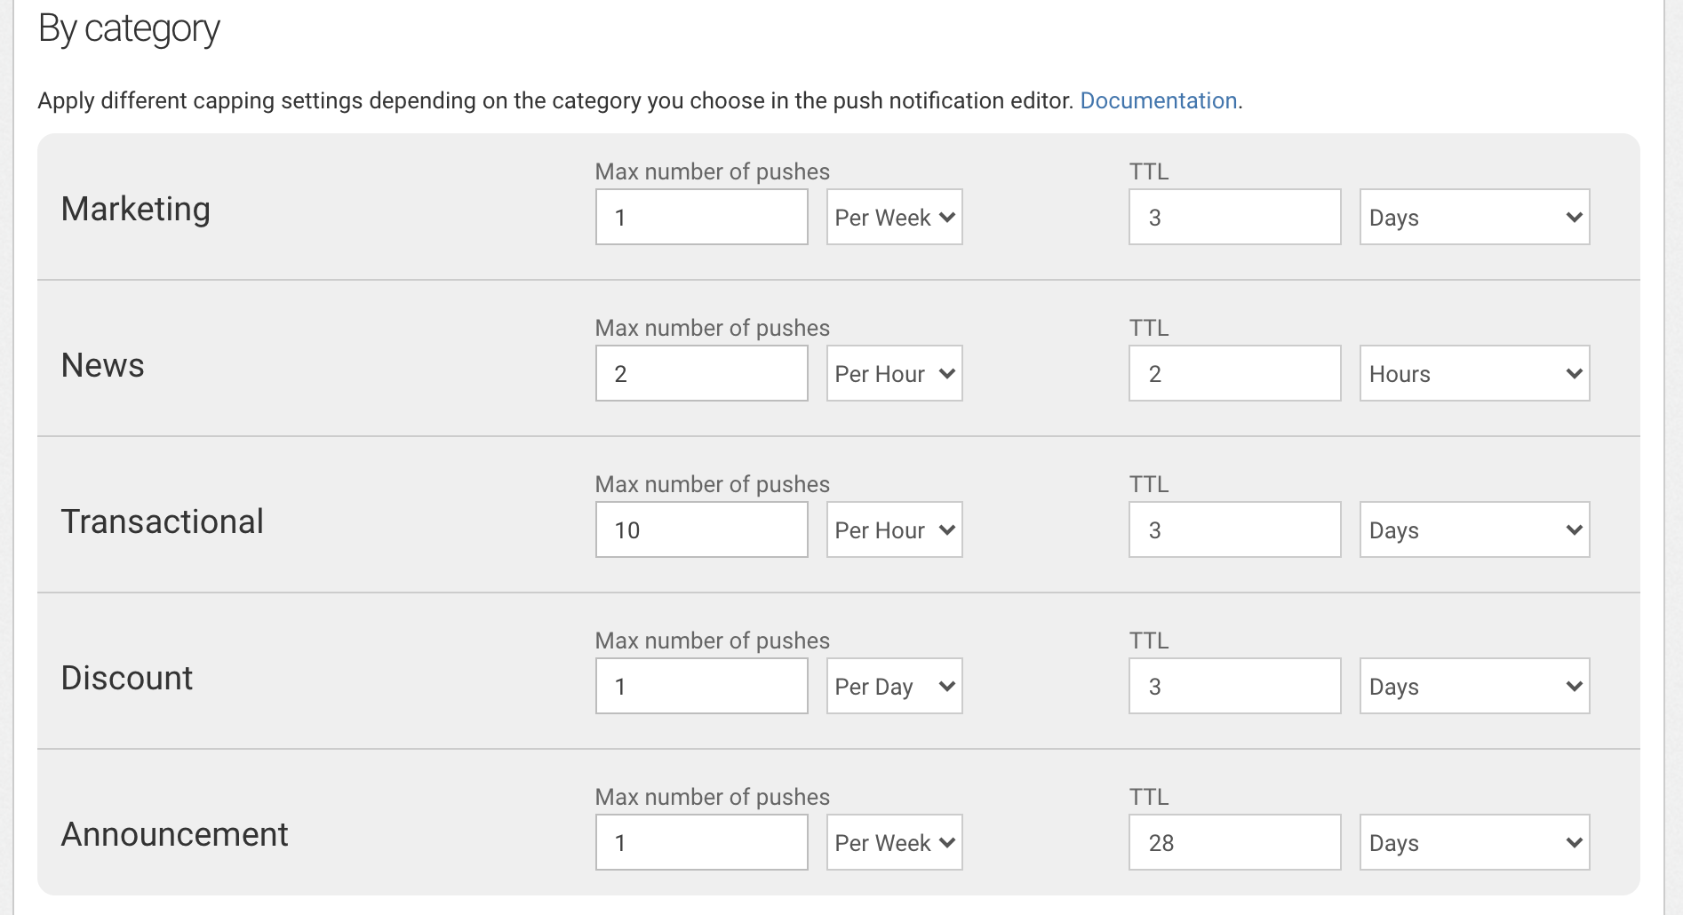Click Marketing TTL value field
The image size is (1683, 915).
point(1234,217)
